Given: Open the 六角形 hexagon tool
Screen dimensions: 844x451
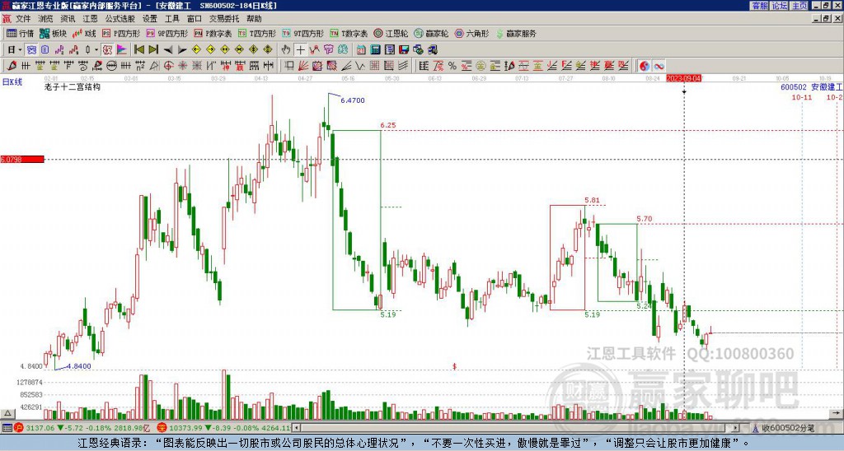Looking at the screenshot, I should pyautogui.click(x=471, y=33).
